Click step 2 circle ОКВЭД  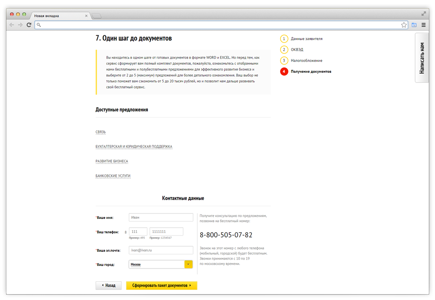click(284, 50)
